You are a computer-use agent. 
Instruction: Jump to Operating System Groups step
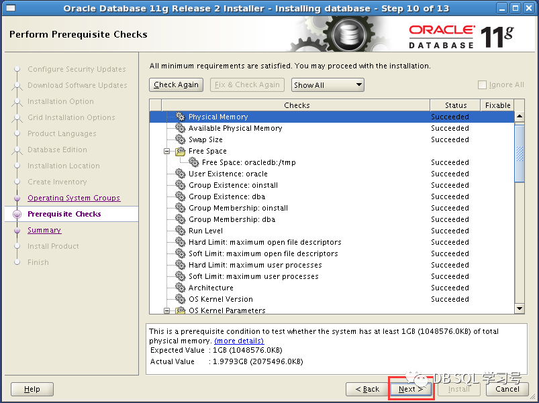(x=74, y=198)
